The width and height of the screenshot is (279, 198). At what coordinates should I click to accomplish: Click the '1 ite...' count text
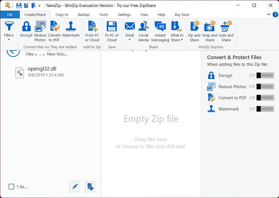coord(22,187)
